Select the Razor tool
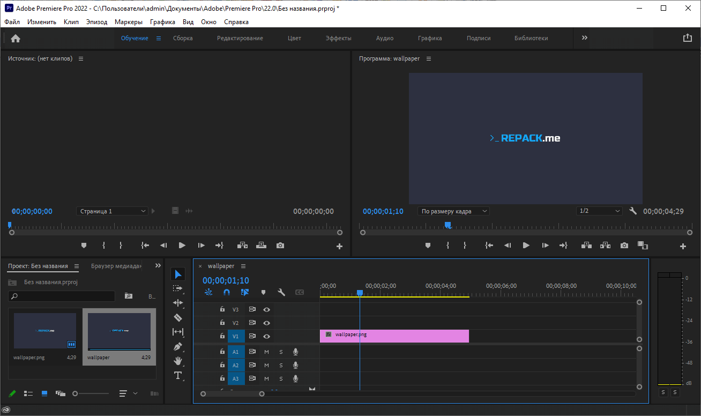This screenshot has height=416, width=701. 178,317
